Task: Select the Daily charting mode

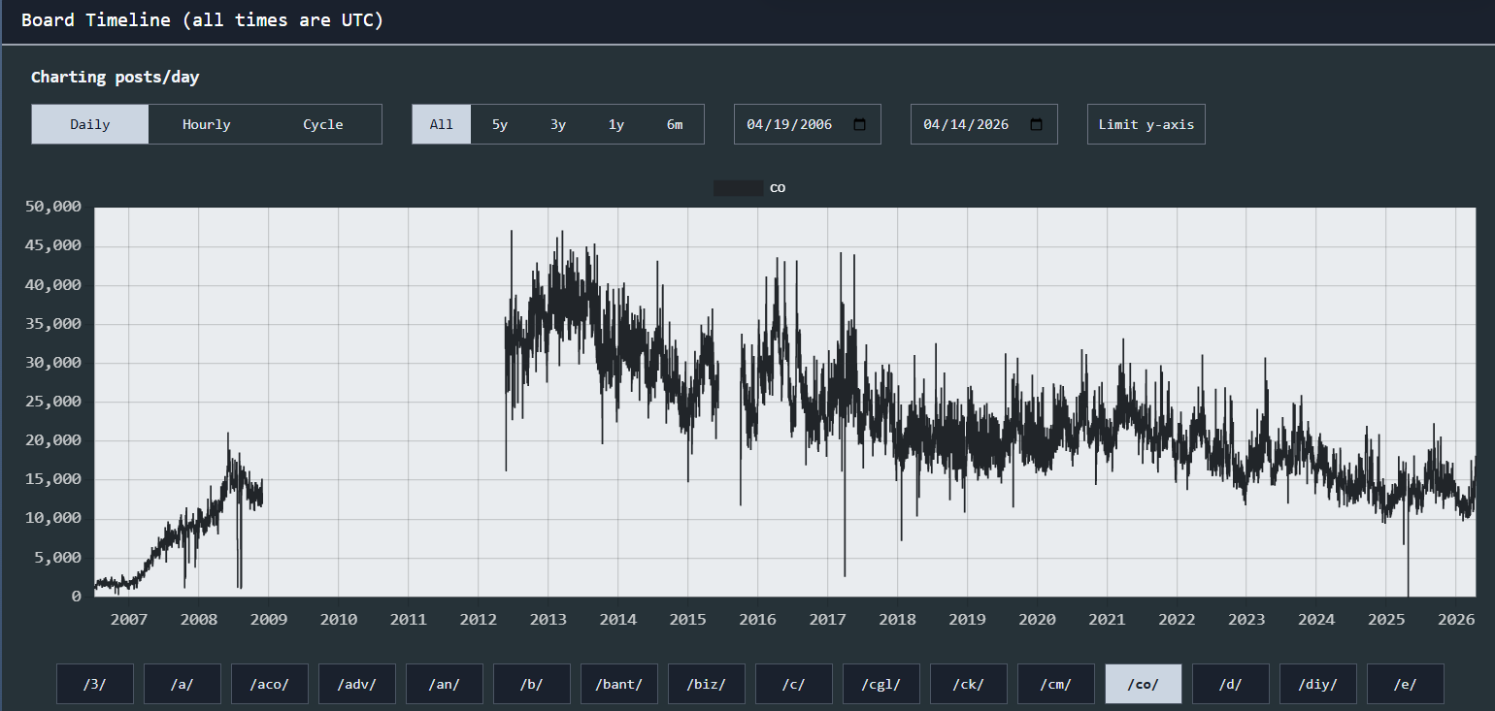Action: click(x=90, y=124)
